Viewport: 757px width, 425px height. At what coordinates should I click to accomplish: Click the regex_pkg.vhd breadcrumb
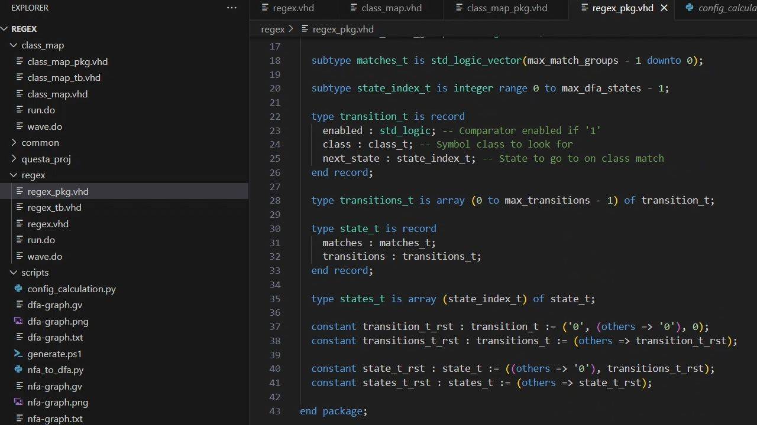343,29
